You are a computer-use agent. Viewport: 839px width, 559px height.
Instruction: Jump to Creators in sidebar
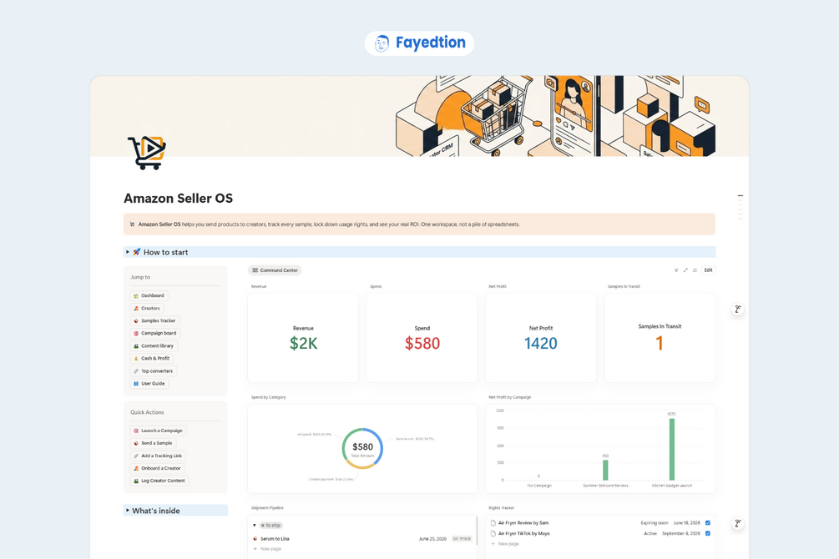pyautogui.click(x=147, y=308)
